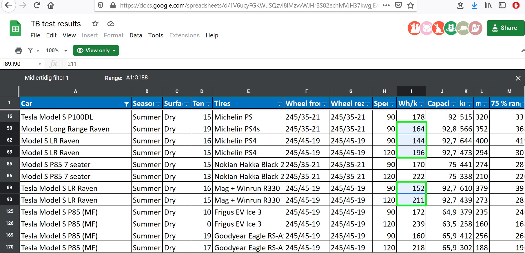Image resolution: width=525 pixels, height=253 pixels.
Task: Open the browser downloads panel
Action: 474,6
